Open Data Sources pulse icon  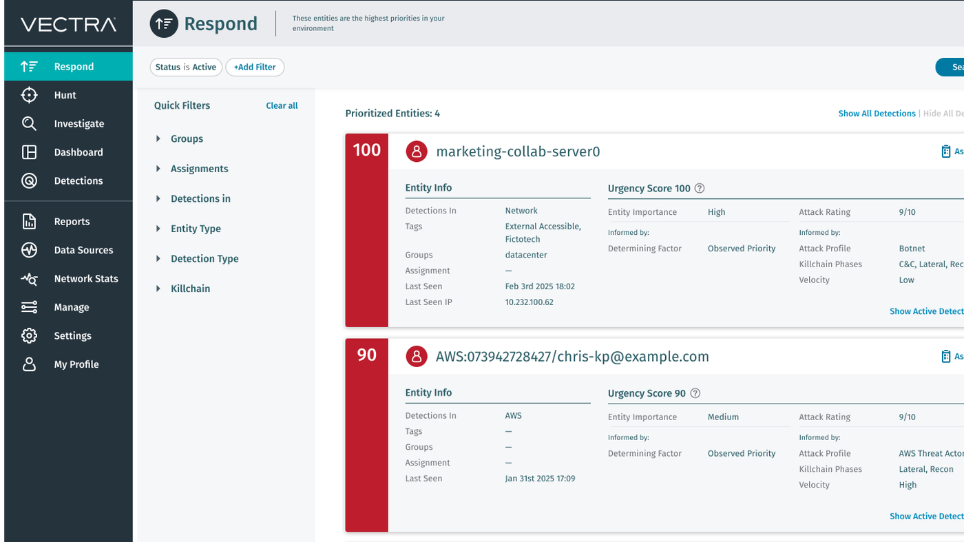[x=29, y=250]
